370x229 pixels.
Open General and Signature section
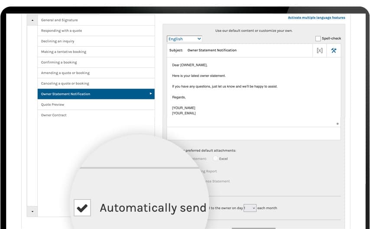pyautogui.click(x=59, y=20)
